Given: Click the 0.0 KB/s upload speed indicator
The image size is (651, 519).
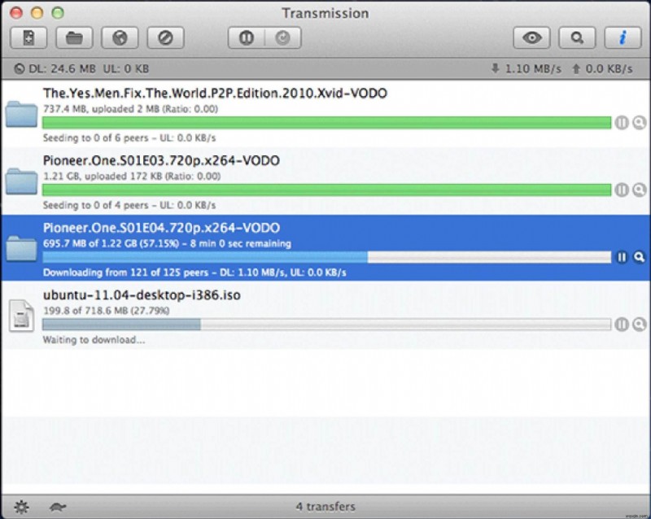Looking at the screenshot, I should (602, 68).
